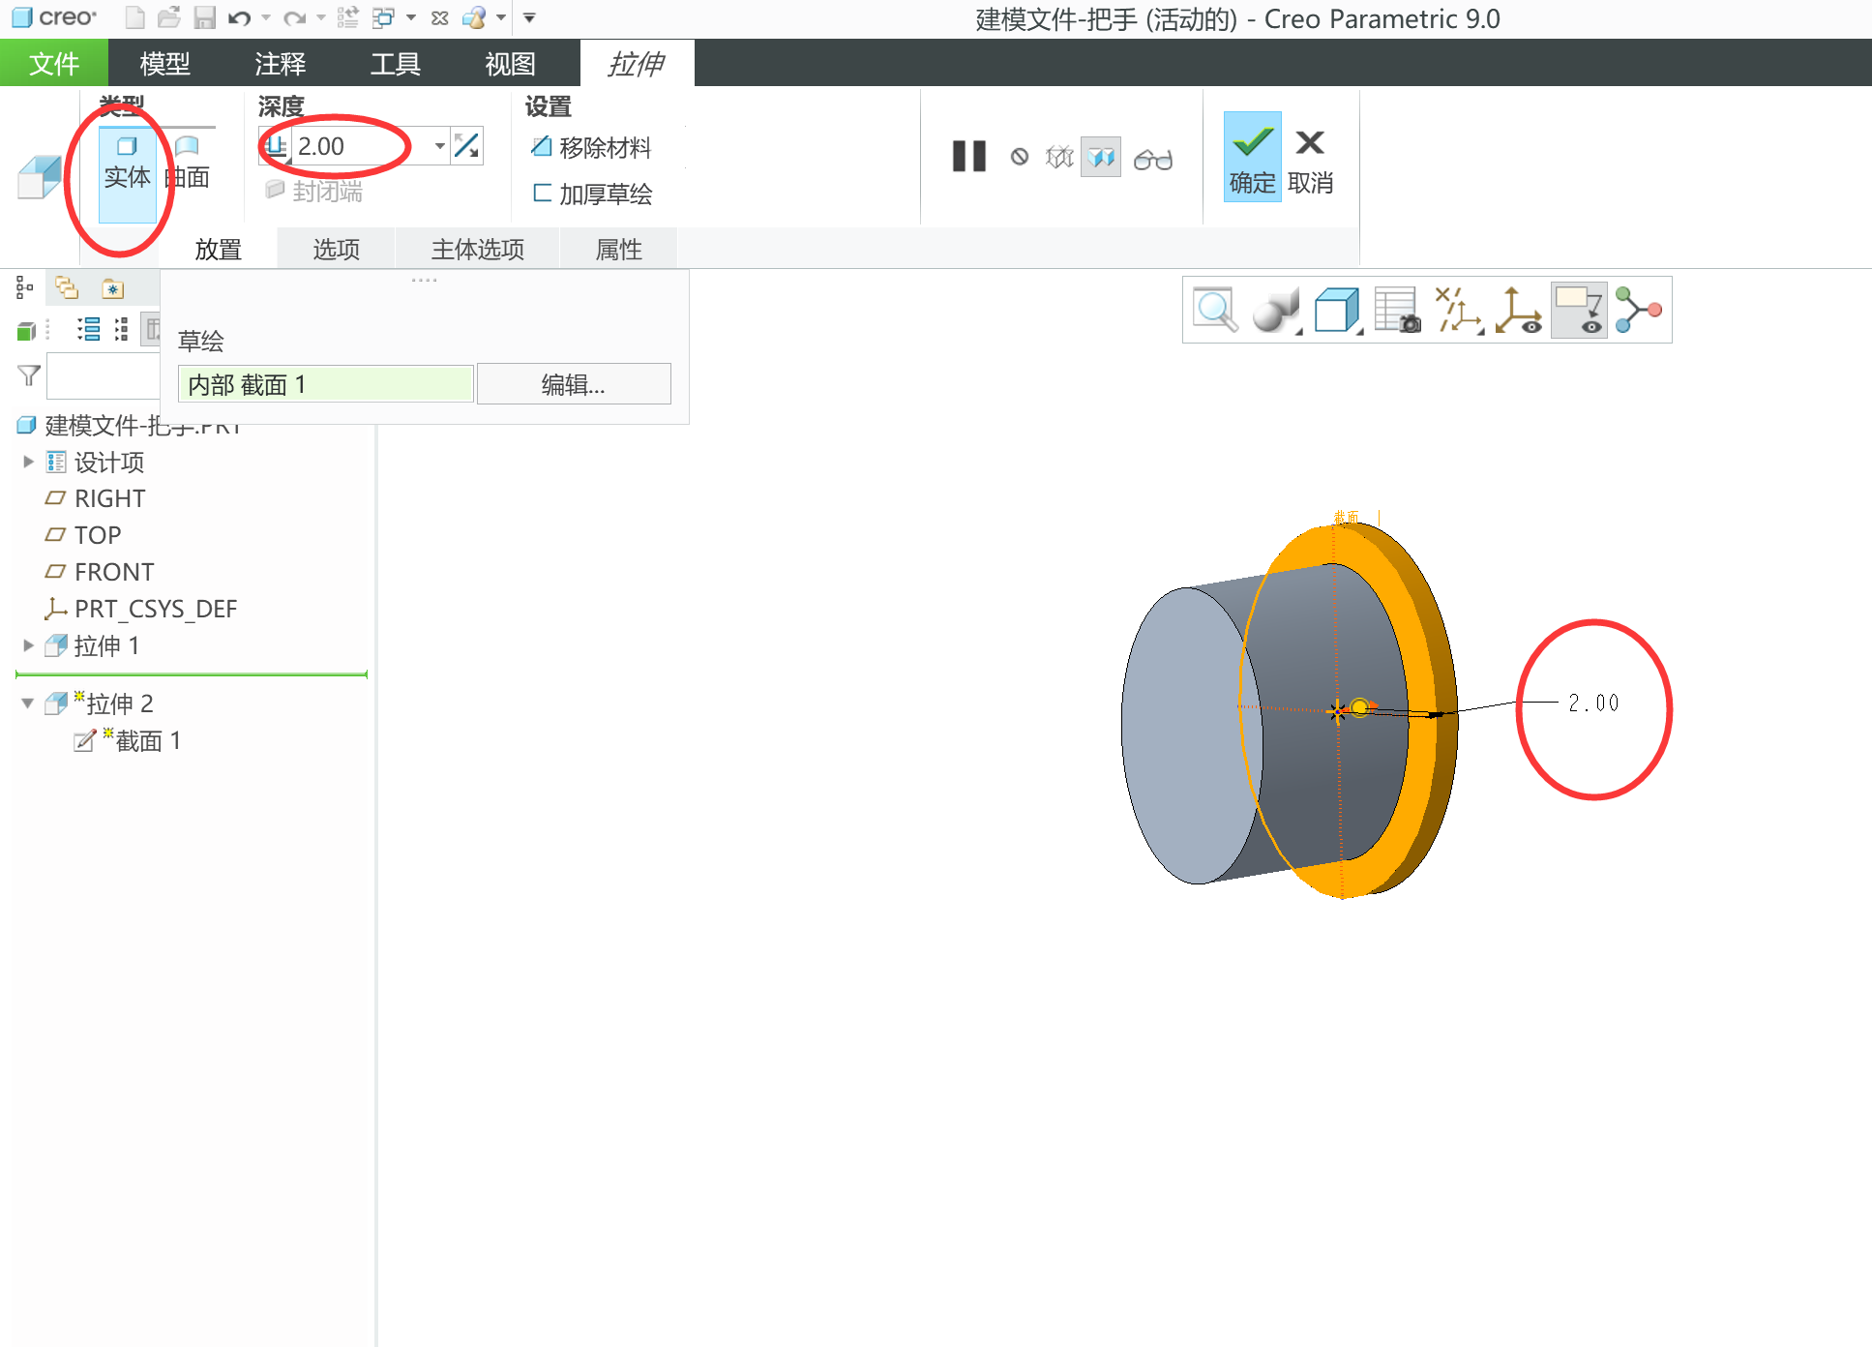This screenshot has height=1347, width=1872.
Task: Open the redo history dropdown arrow
Action: (321, 17)
